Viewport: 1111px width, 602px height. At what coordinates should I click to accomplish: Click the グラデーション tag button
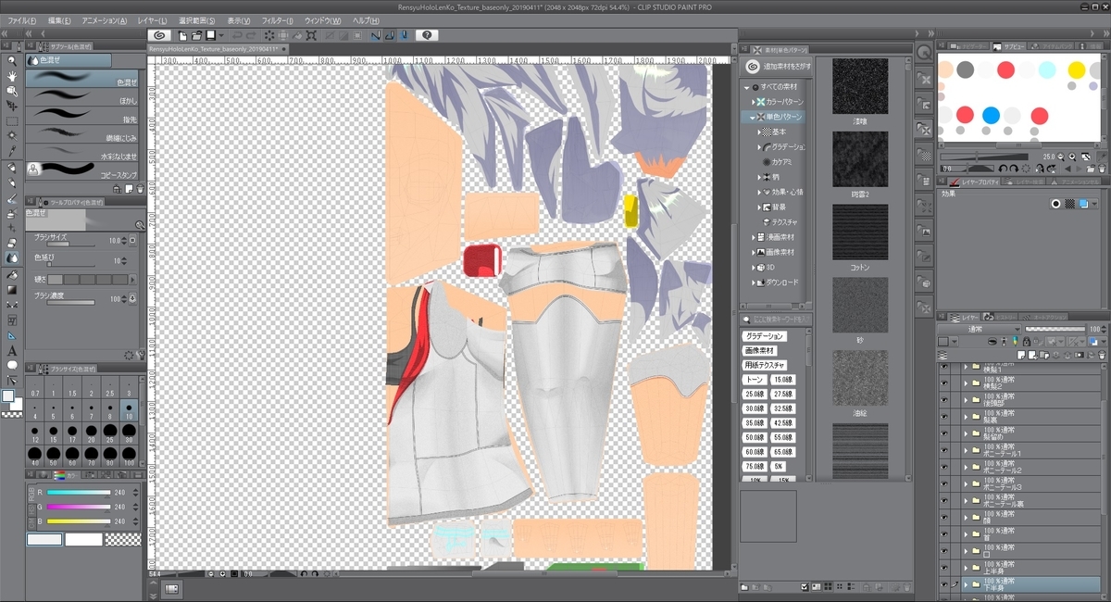tap(765, 336)
